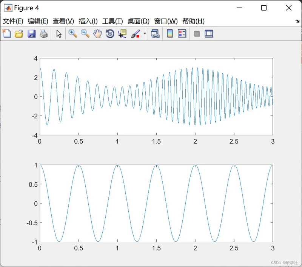The width and height of the screenshot is (302, 267).
Task: Open the 文件(F) menu
Action: tap(13, 21)
